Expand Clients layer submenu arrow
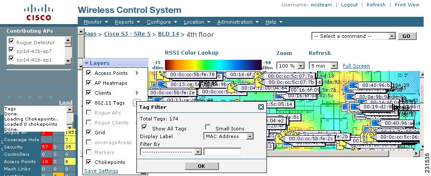The width and height of the screenshot is (431, 176). tap(136, 93)
